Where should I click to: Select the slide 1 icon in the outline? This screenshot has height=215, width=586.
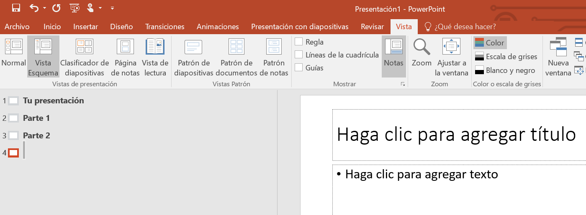coord(13,100)
